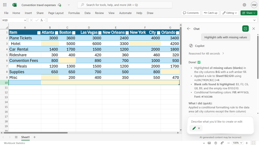Click Zoom In plus control
This screenshot has height=145, width=259.
(247, 143)
